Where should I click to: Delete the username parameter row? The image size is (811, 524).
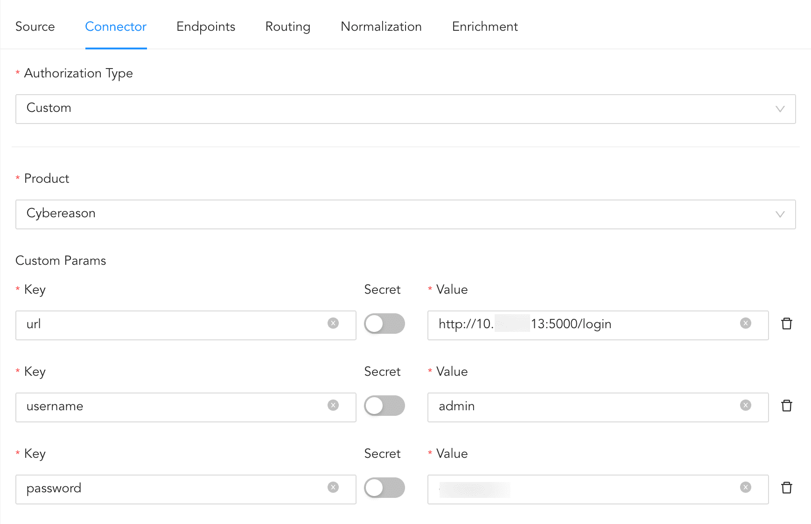click(x=786, y=406)
